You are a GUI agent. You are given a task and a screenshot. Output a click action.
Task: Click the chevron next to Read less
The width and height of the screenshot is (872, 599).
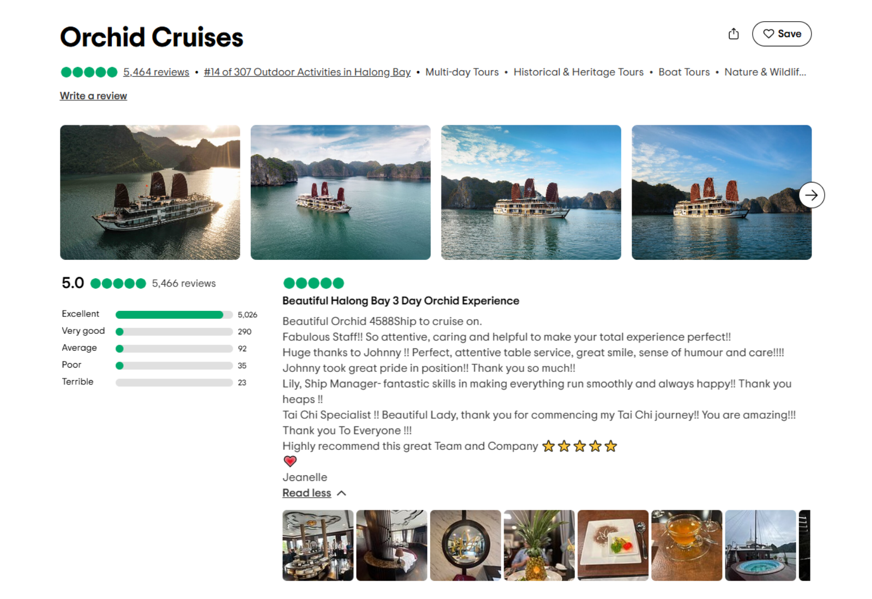coord(342,492)
